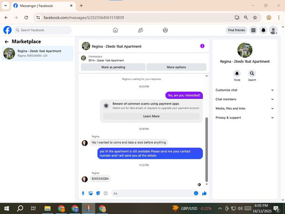This screenshot has height=214, width=285.
Task: Click the listing title text $914 - 2beds 1bat Apartment
Action: pos(106,60)
